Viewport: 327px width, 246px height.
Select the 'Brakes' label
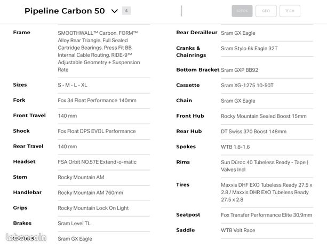[22, 223]
